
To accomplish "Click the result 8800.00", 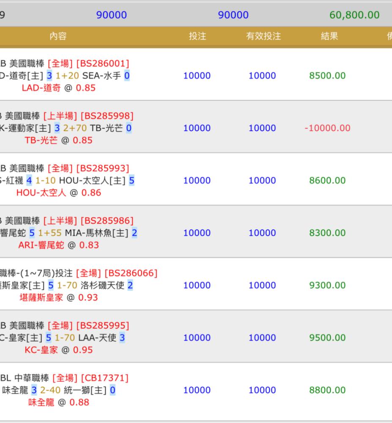I will click(x=327, y=390).
